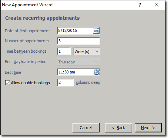The width and height of the screenshot is (168, 138).
Task: Expand the Week(s) period dropdown
Action: click(x=87, y=52)
